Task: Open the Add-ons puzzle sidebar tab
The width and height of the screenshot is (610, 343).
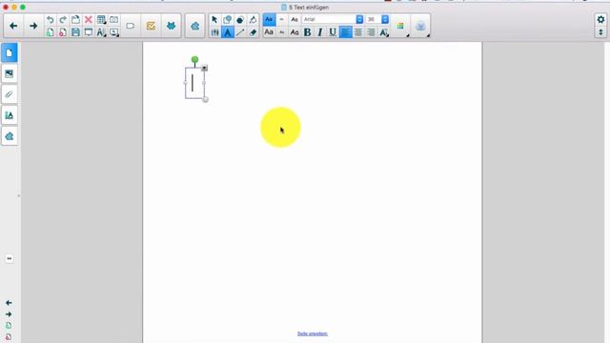Action: point(10,136)
